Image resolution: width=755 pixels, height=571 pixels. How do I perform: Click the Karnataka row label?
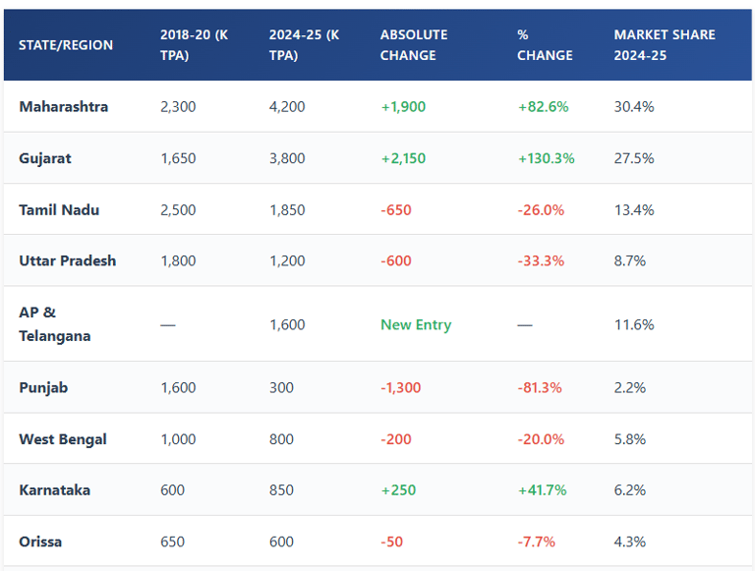click(x=55, y=489)
